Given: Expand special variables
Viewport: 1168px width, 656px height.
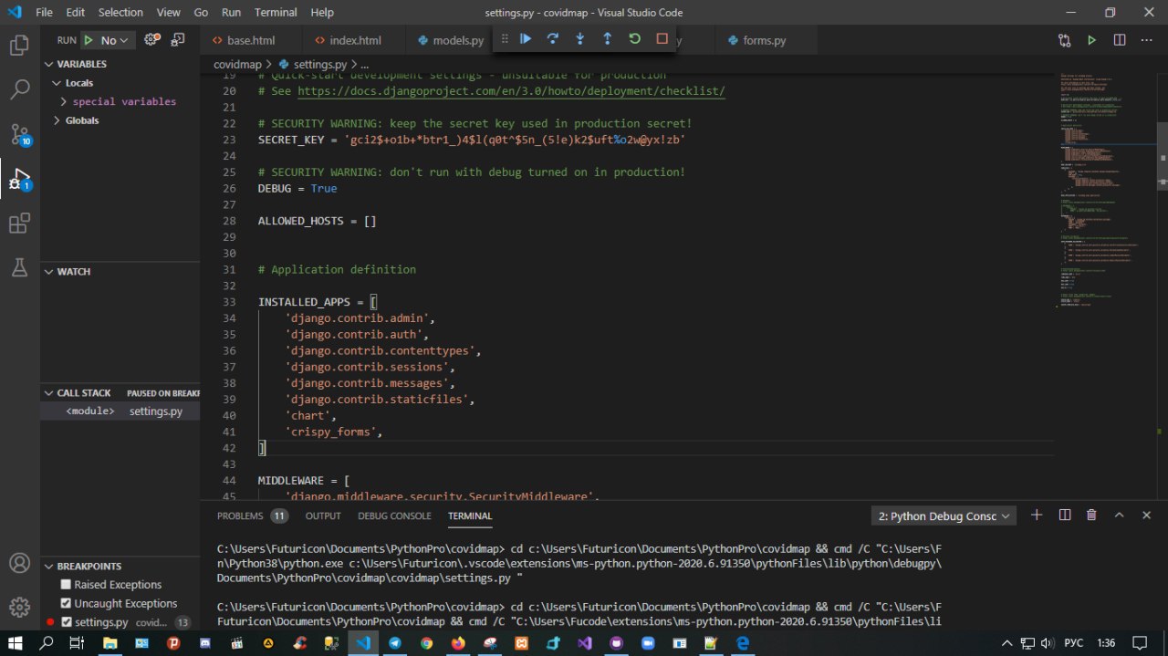Looking at the screenshot, I should [x=120, y=101].
